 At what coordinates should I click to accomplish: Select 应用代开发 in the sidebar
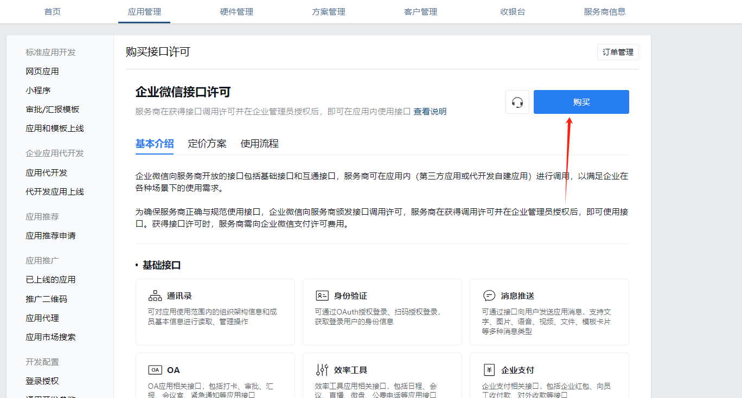(x=47, y=173)
